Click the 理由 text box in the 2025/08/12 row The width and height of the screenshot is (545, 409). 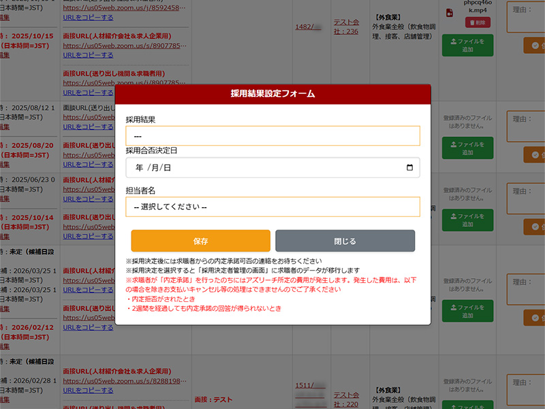pos(526,126)
